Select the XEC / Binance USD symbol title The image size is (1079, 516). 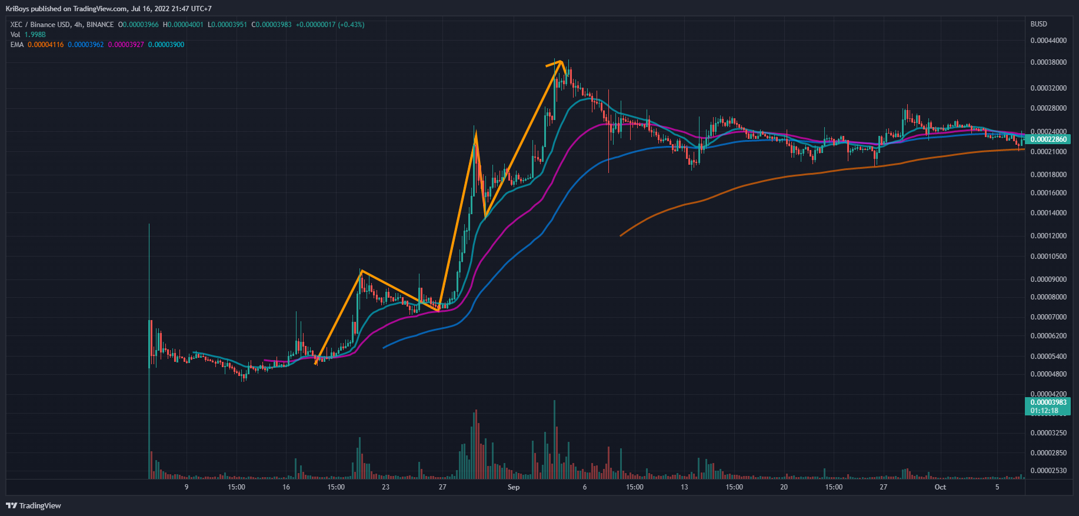[x=62, y=25]
